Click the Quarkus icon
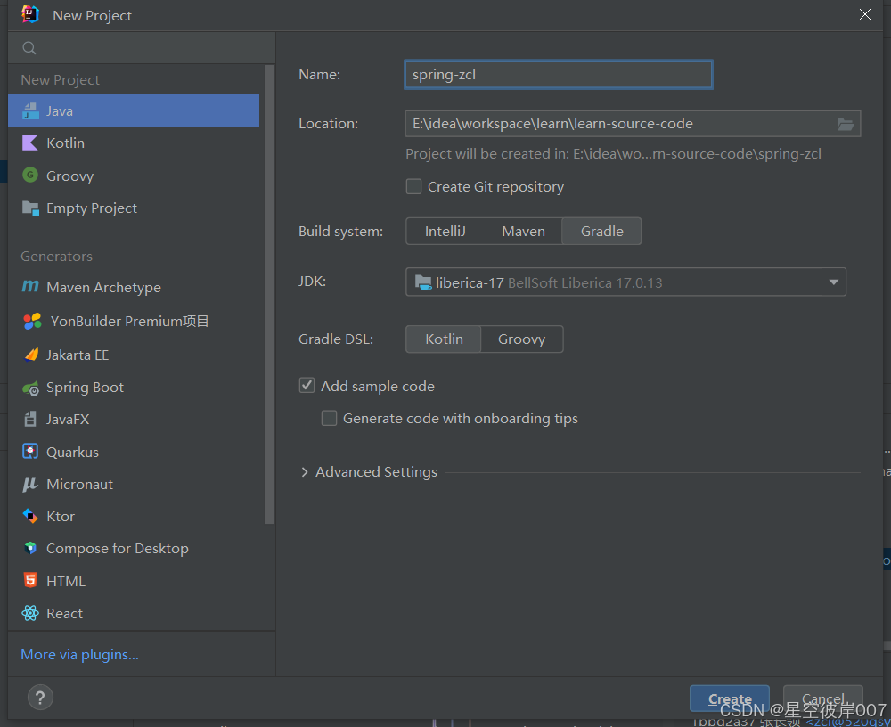891x727 pixels. tap(30, 452)
